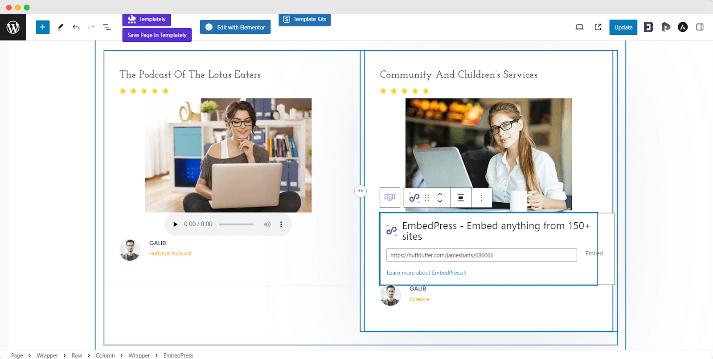
Task: Click the first Wrapper breadcrumb
Action: tap(47, 355)
